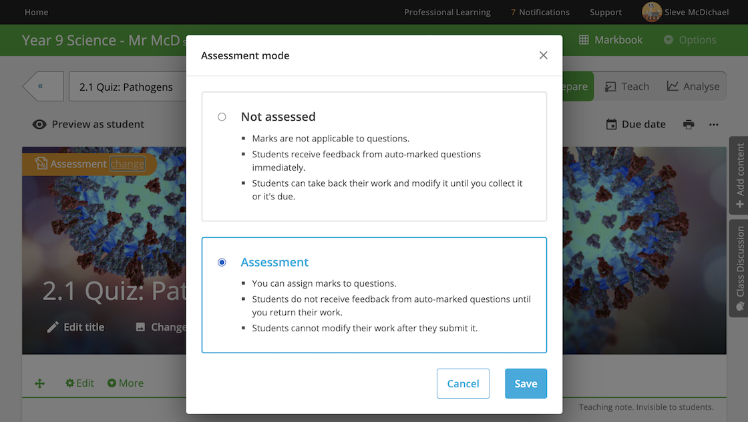Switch to the Analyse tab
This screenshot has height=422, width=748.
tap(693, 86)
